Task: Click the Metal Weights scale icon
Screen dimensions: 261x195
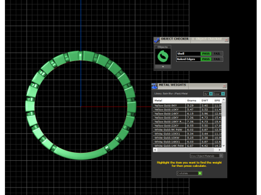Action: coord(154,86)
